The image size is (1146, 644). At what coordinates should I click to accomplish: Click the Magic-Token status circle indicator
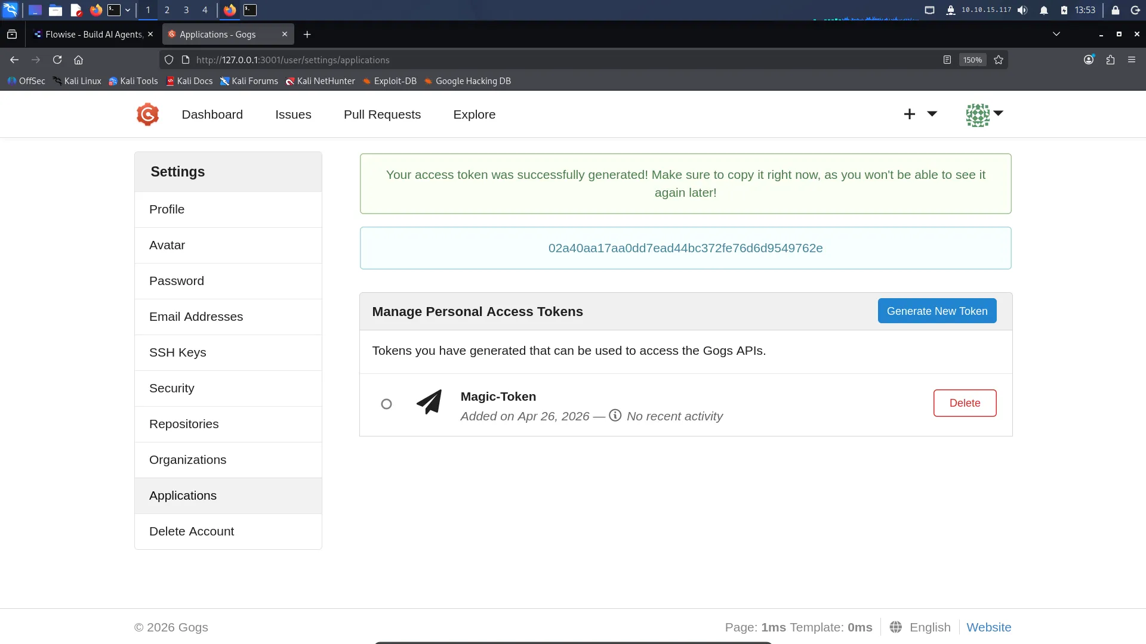386,404
